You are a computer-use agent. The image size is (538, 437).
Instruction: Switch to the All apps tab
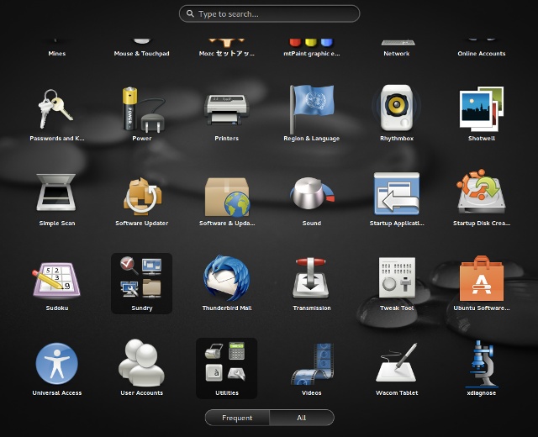point(302,418)
